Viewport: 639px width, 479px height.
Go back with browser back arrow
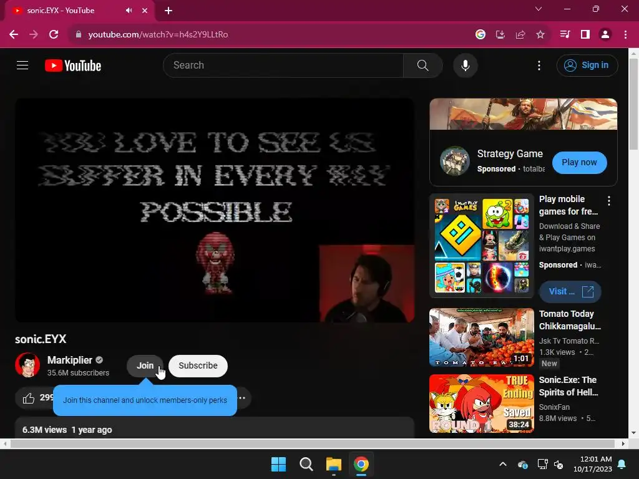[x=14, y=34]
